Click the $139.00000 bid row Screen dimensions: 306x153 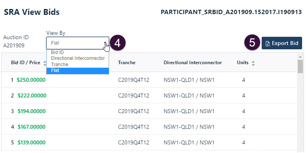pos(149,142)
